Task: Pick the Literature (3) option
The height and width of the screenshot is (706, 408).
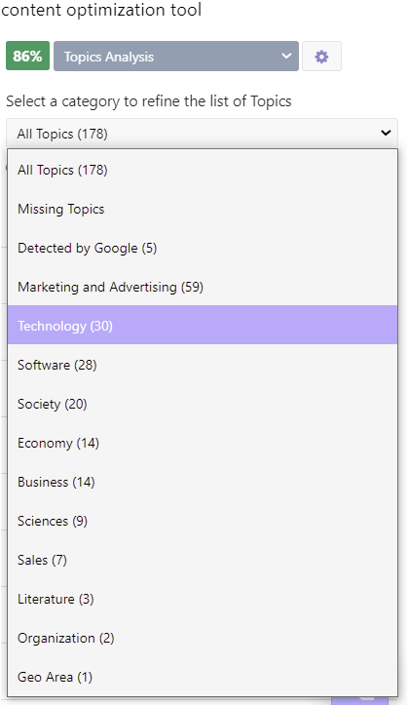Action: click(x=203, y=599)
